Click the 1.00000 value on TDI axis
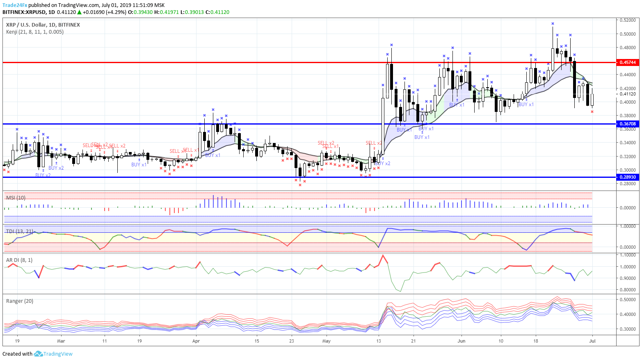This screenshot has width=642, height=361. 628,226
